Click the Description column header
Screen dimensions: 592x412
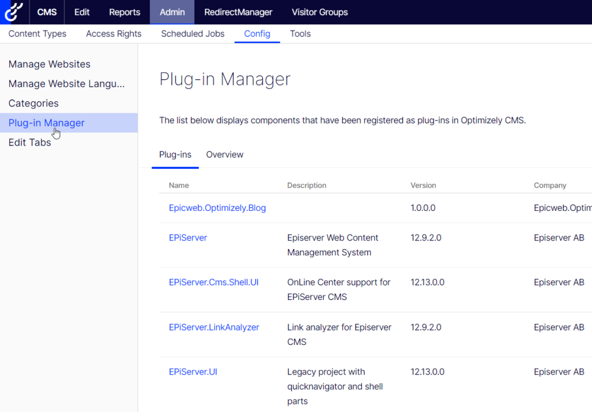point(306,185)
